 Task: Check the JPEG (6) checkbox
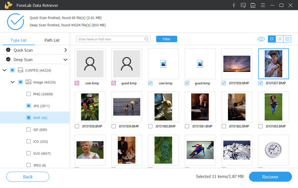(x=28, y=165)
